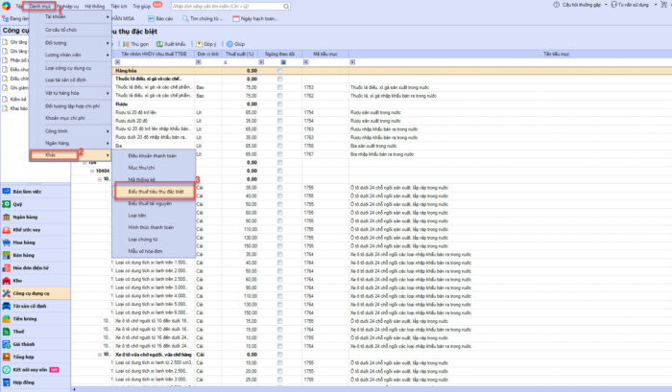Open the Tài sản cố định module
Viewport: 672px width, 392px height.
click(29, 305)
